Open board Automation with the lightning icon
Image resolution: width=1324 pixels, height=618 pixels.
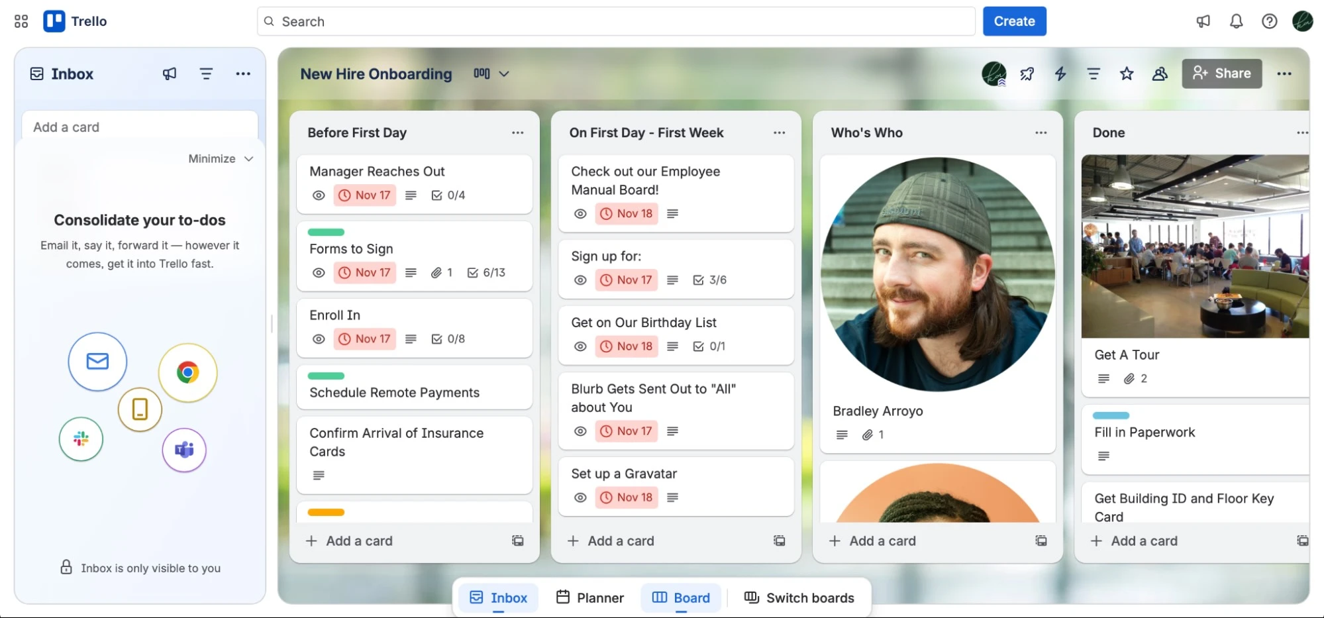pos(1060,74)
